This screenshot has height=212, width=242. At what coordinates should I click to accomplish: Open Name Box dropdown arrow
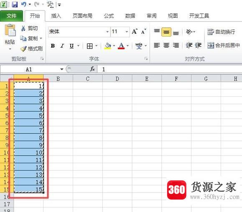point(62,69)
